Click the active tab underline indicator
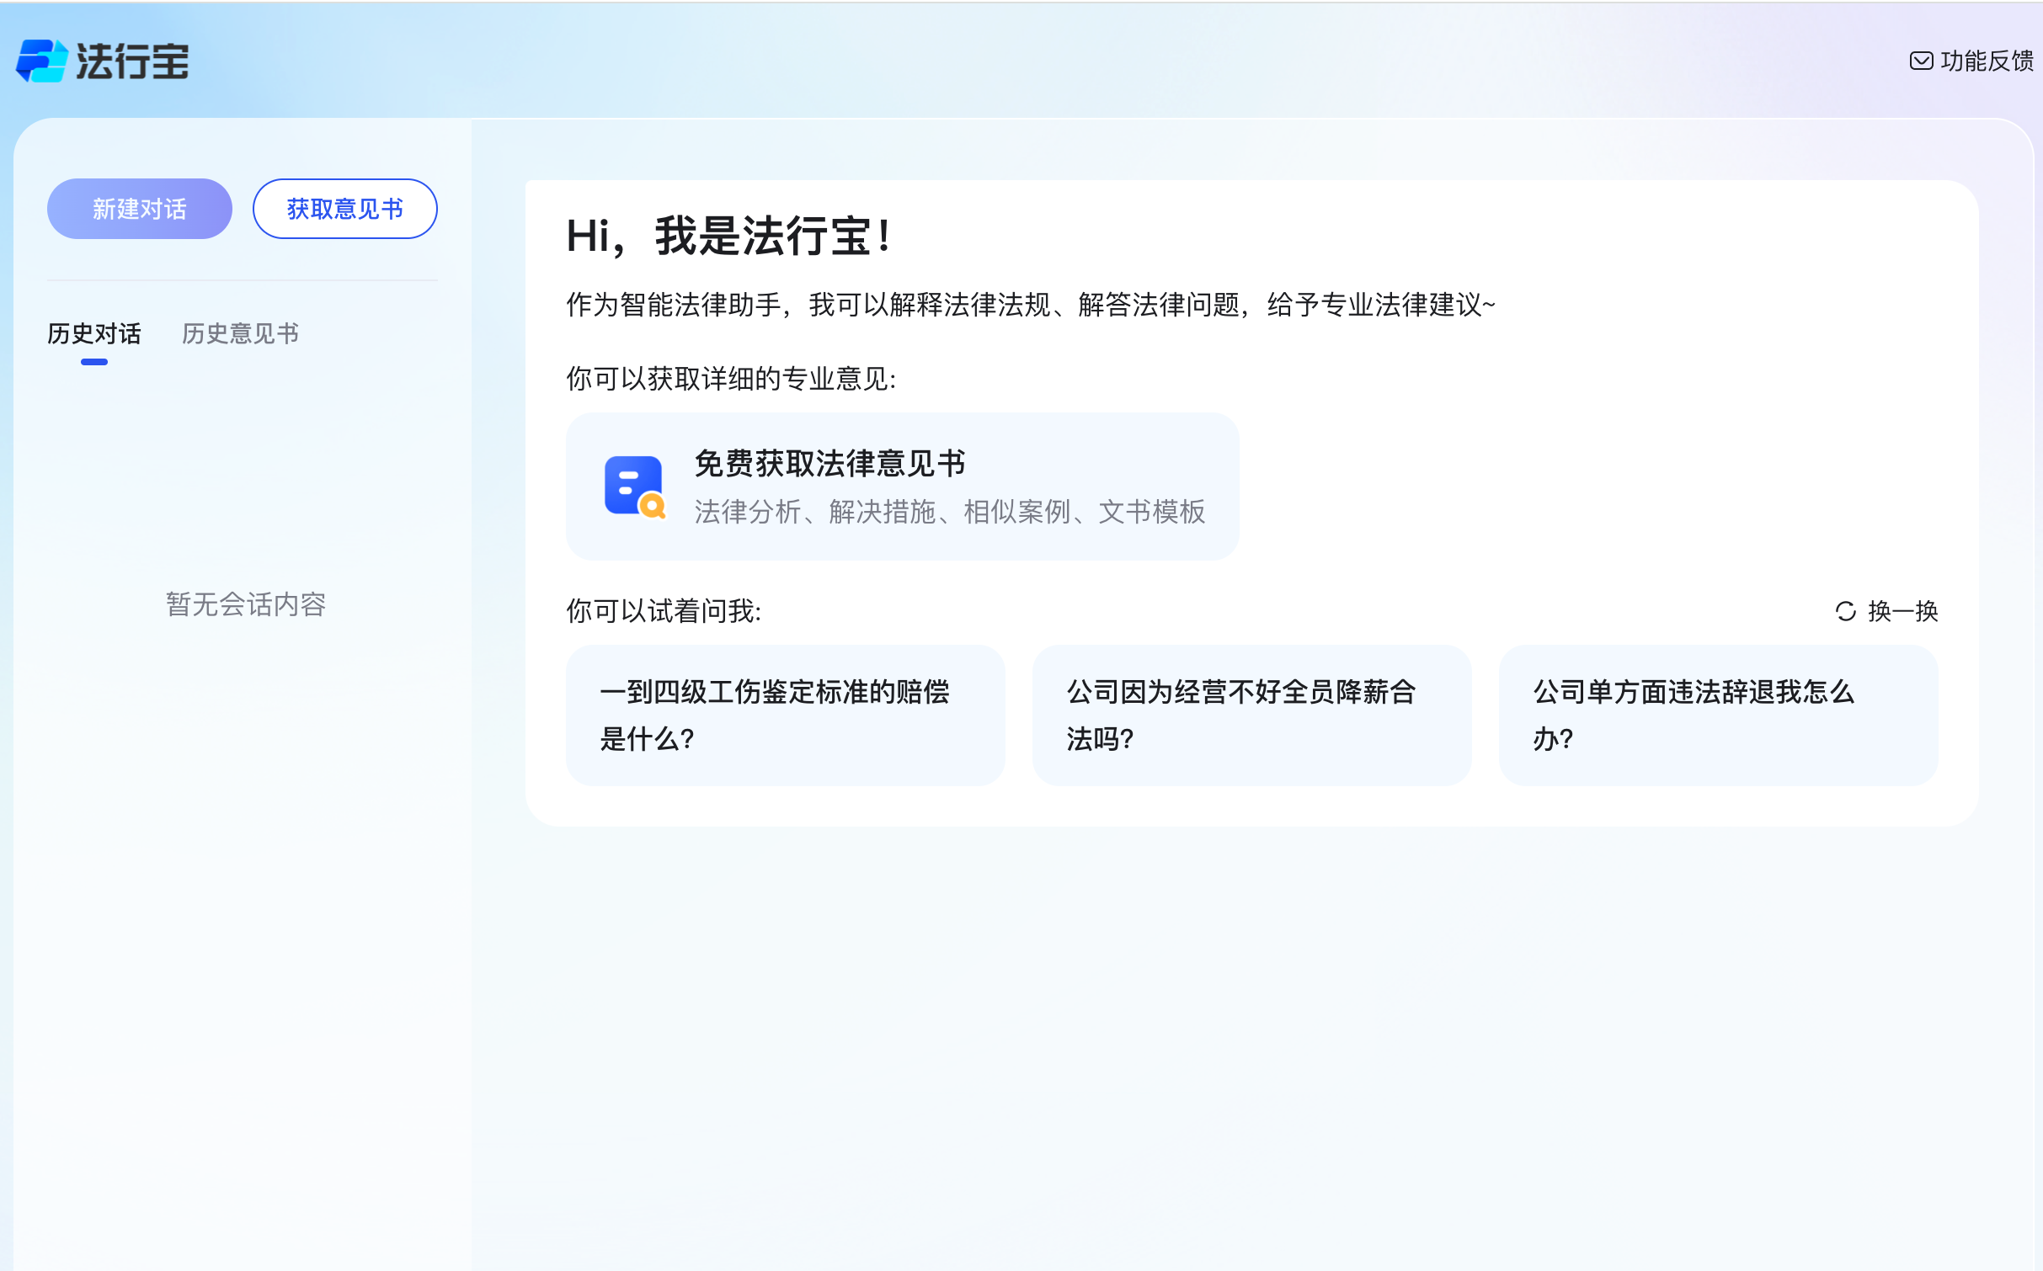The width and height of the screenshot is (2043, 1271). coord(93,362)
